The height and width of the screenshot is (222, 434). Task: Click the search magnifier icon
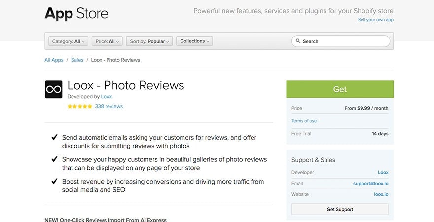[298, 41]
